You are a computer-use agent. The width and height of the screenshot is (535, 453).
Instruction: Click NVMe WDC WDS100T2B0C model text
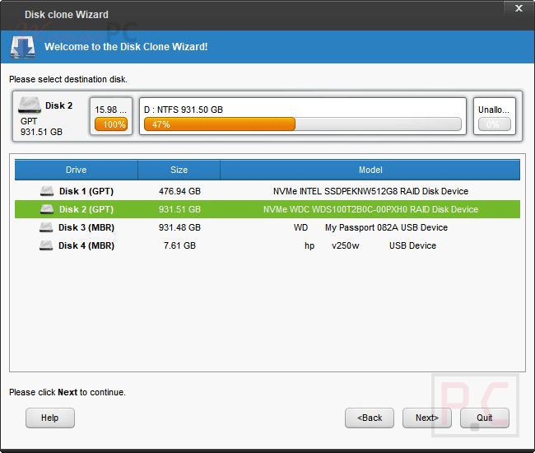coord(370,209)
